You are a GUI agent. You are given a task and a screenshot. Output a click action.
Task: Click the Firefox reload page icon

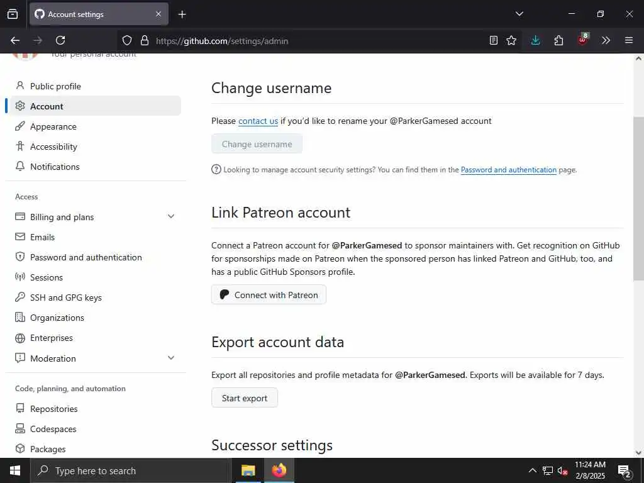(60, 40)
